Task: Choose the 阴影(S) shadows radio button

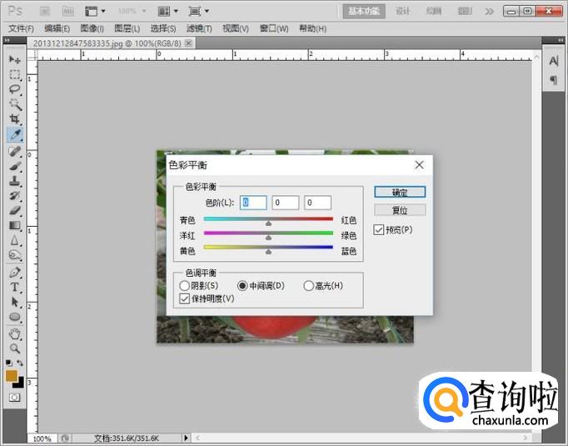Action: tap(184, 286)
